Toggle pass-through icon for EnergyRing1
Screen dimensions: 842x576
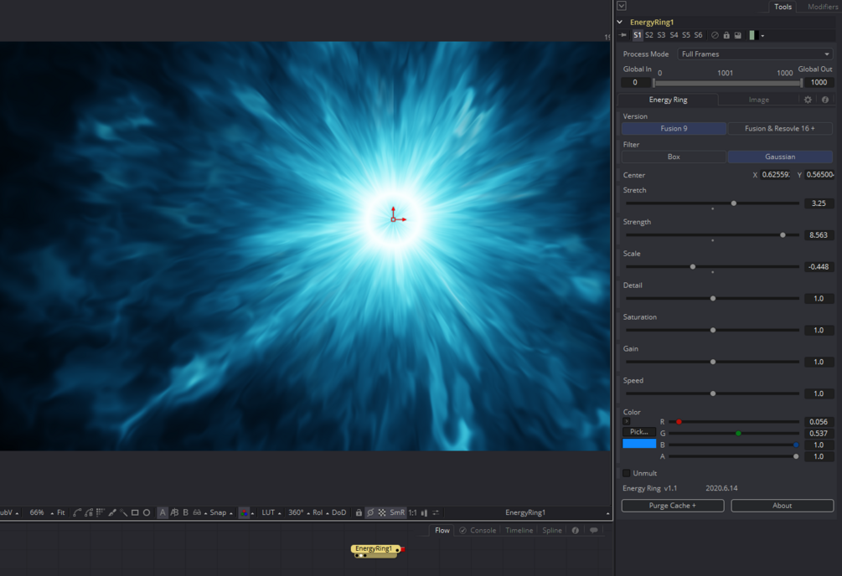(715, 35)
